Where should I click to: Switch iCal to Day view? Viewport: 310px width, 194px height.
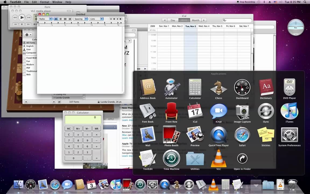tap(173, 20)
